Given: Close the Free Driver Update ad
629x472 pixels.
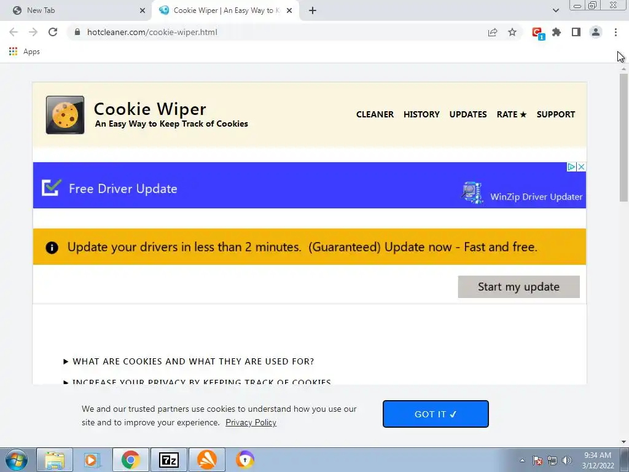Looking at the screenshot, I should click(x=581, y=167).
